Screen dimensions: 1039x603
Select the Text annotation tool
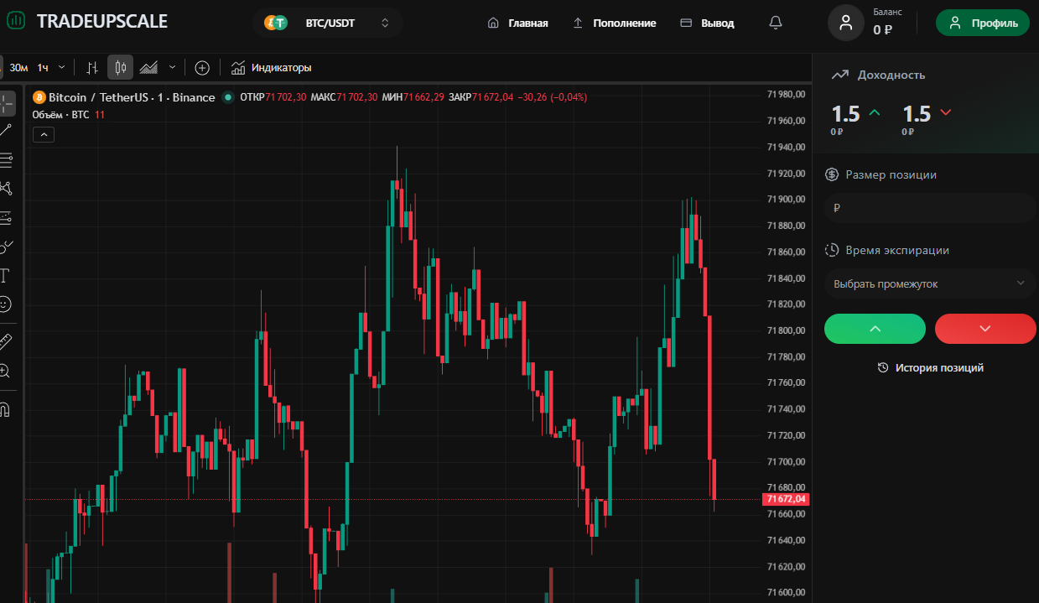tap(5, 275)
